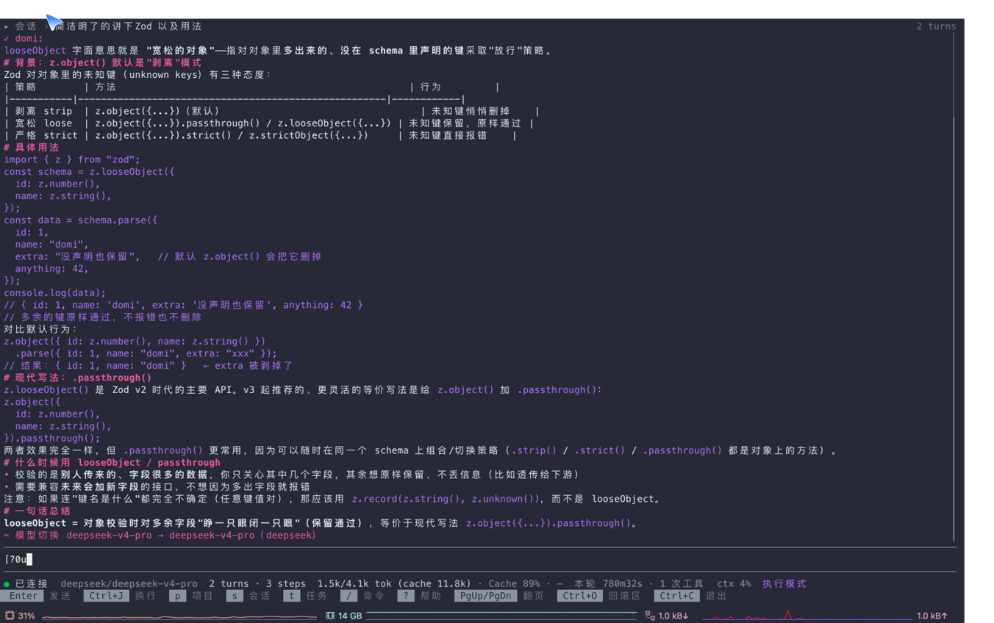Open the 会话 breadcrumb in the header
The height and width of the screenshot is (623, 994).
tap(26, 26)
